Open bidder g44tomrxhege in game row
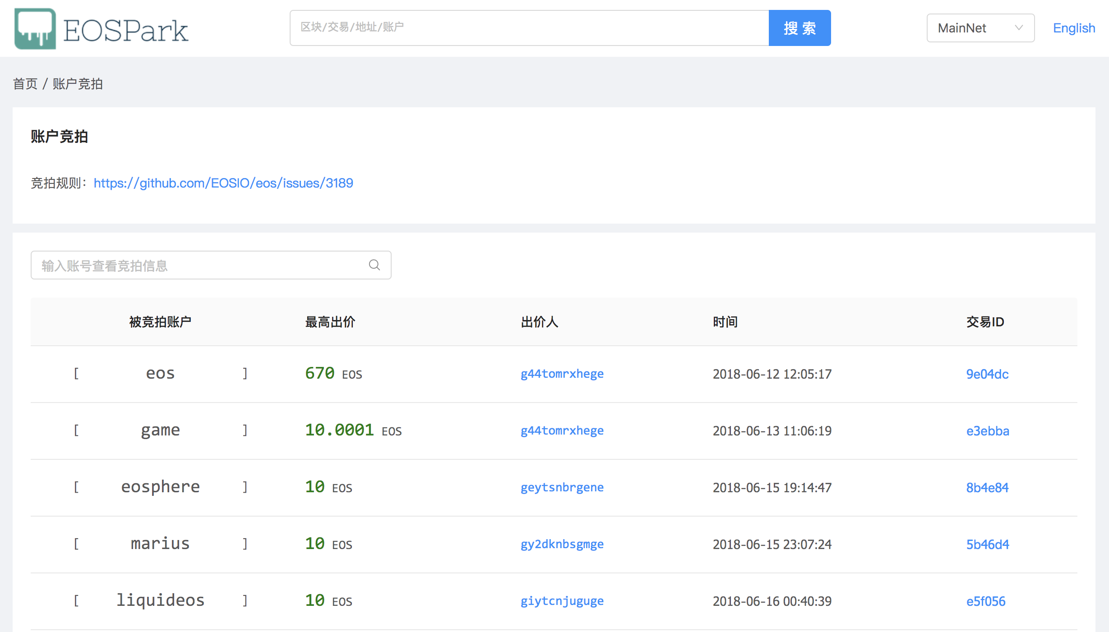1109x632 pixels. tap(562, 431)
